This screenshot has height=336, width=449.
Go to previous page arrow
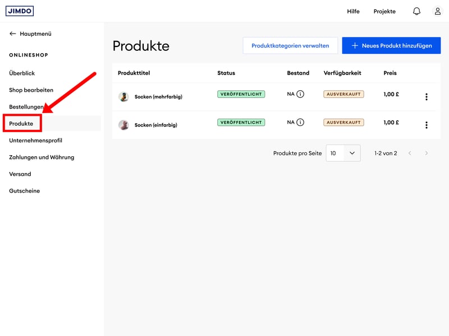pos(410,153)
